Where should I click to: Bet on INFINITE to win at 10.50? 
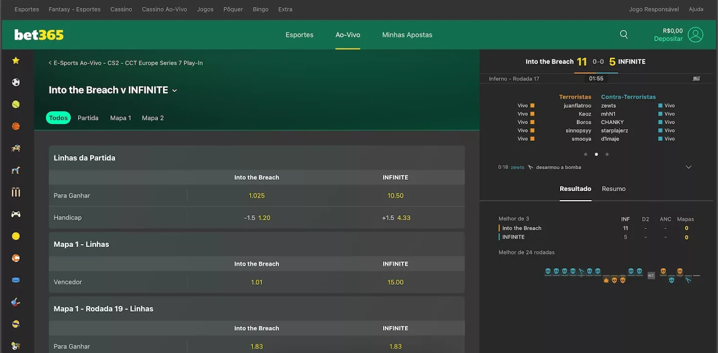395,196
